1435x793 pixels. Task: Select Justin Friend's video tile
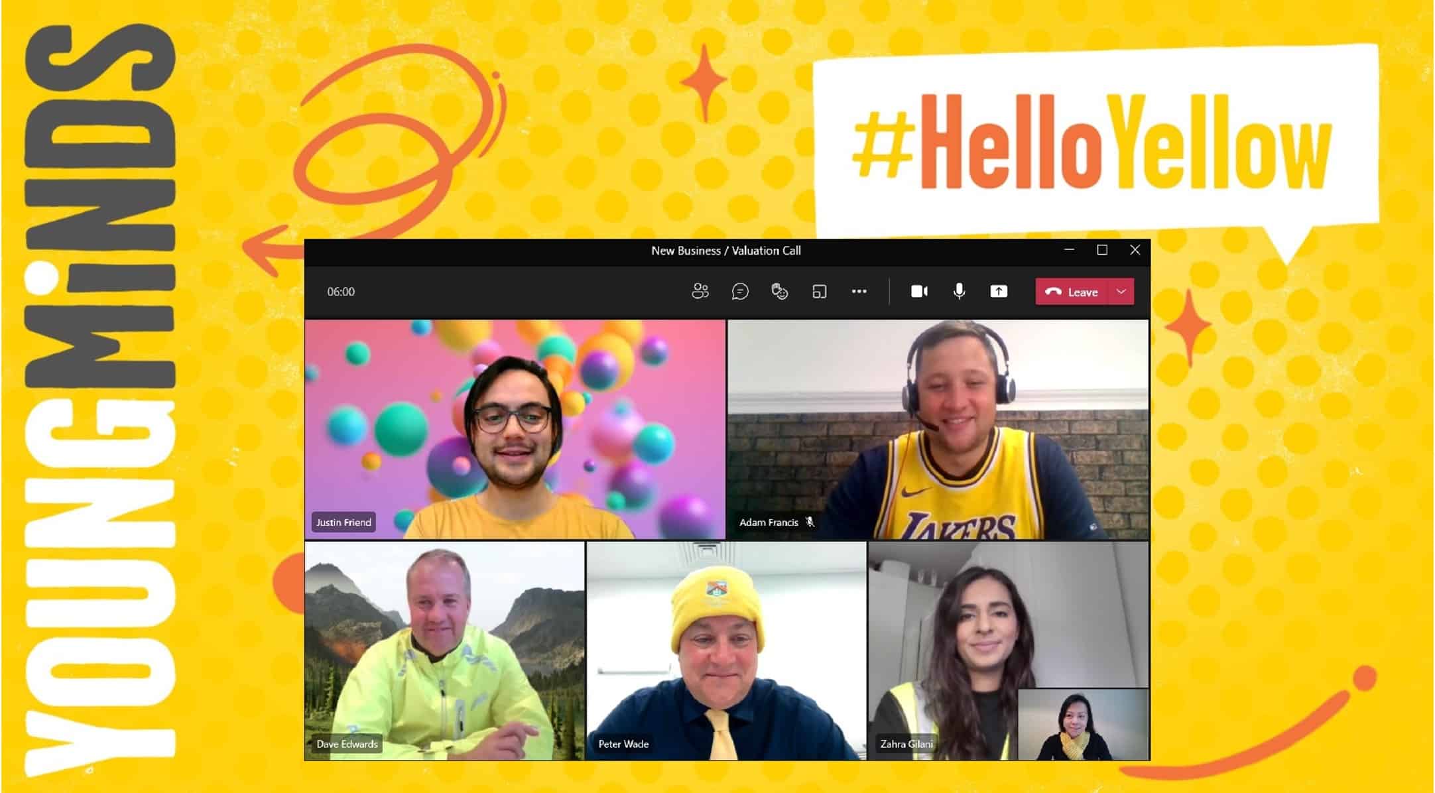[515, 429]
